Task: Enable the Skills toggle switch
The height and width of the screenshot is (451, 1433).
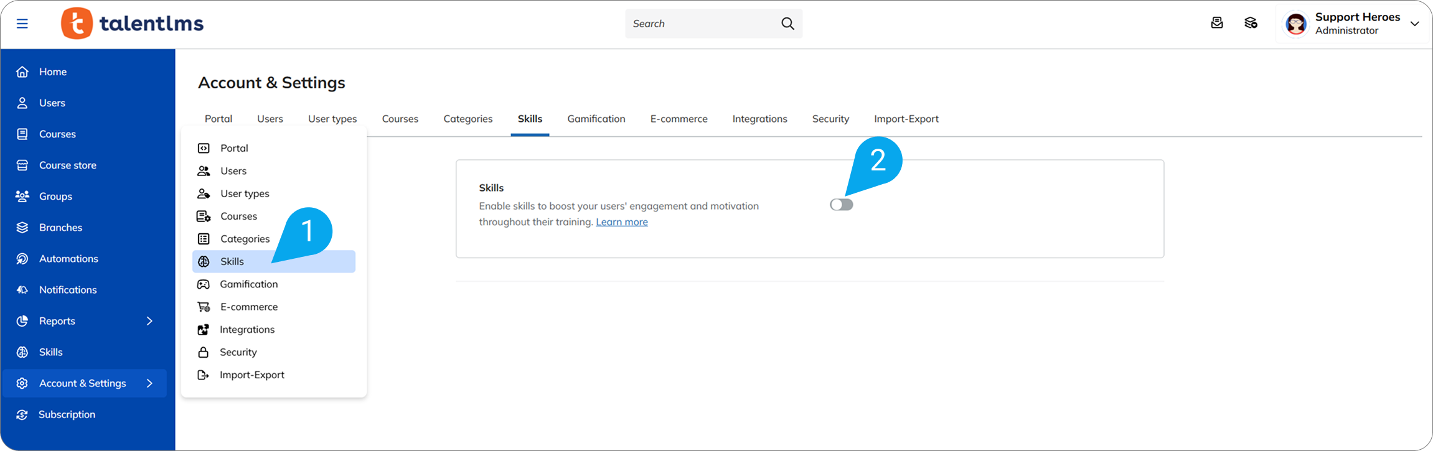Action: pyautogui.click(x=841, y=205)
